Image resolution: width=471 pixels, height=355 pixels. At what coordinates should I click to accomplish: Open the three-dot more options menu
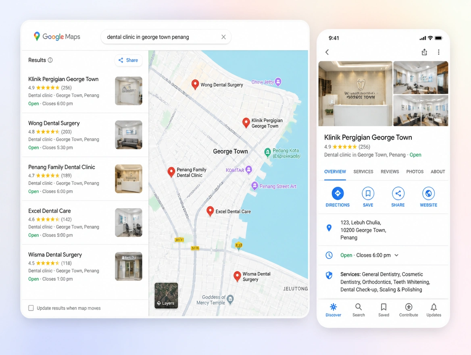(x=439, y=52)
